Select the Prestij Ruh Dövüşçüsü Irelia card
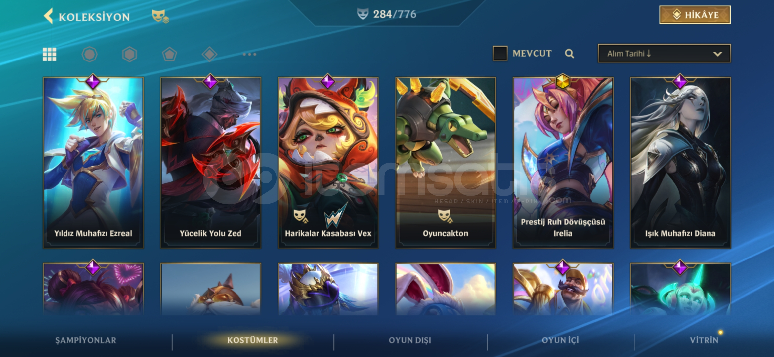The height and width of the screenshot is (357, 774). [x=563, y=163]
